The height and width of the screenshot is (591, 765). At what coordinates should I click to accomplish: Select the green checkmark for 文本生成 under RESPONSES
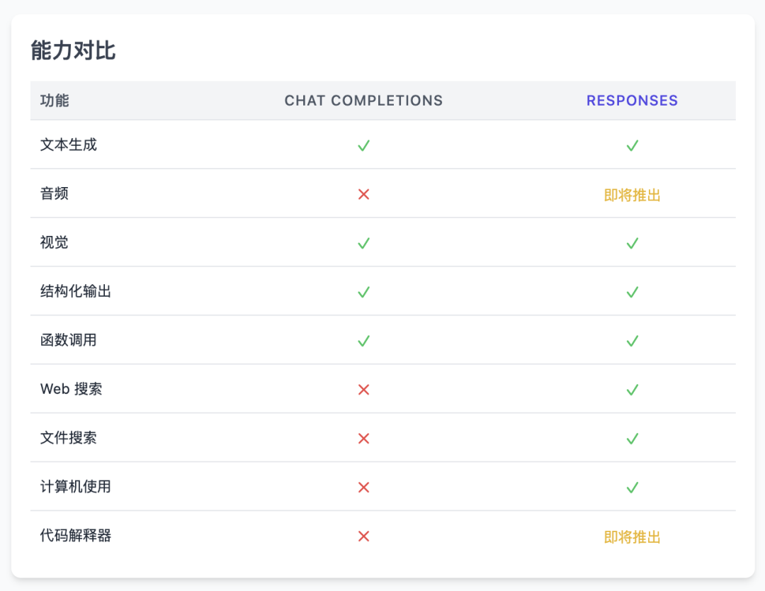pyautogui.click(x=632, y=145)
